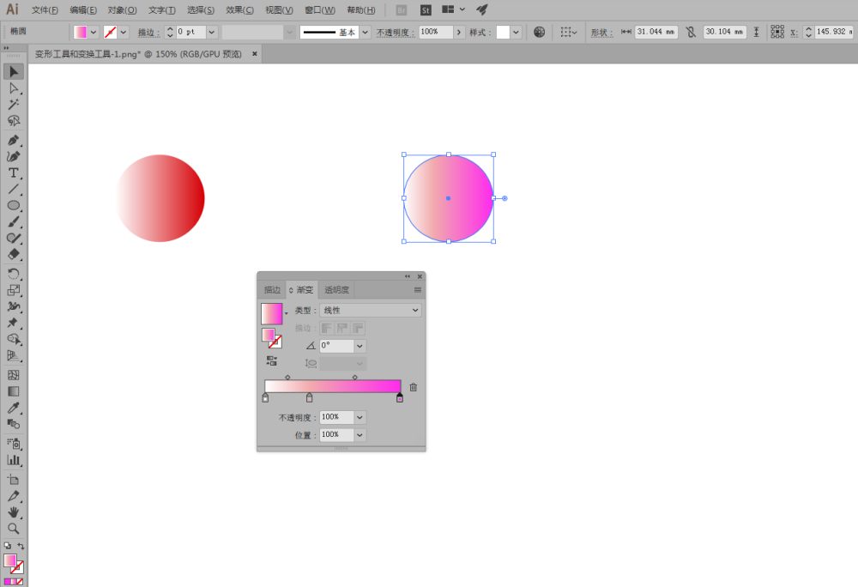This screenshot has height=587, width=858.
Task: Select the Artboard tool
Action: 14,480
